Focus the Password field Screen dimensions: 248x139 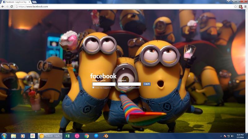[x=129, y=84]
